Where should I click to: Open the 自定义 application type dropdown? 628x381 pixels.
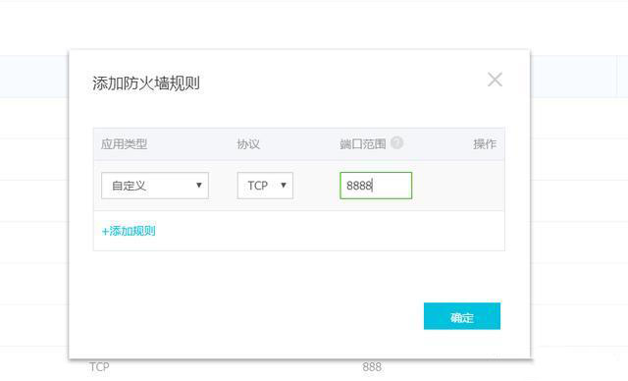(x=155, y=186)
